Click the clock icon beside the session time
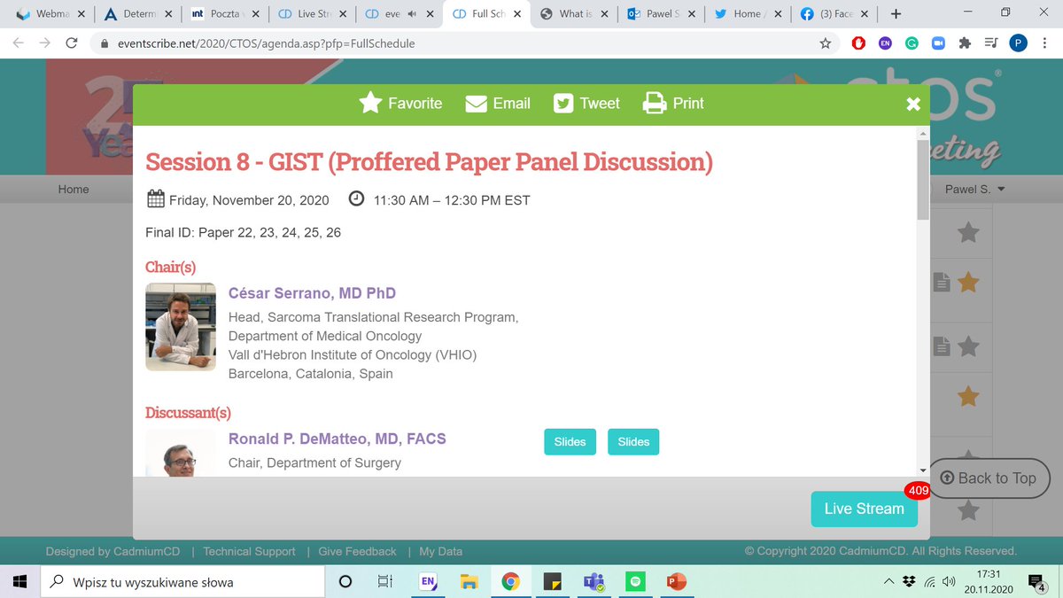 pyautogui.click(x=356, y=199)
